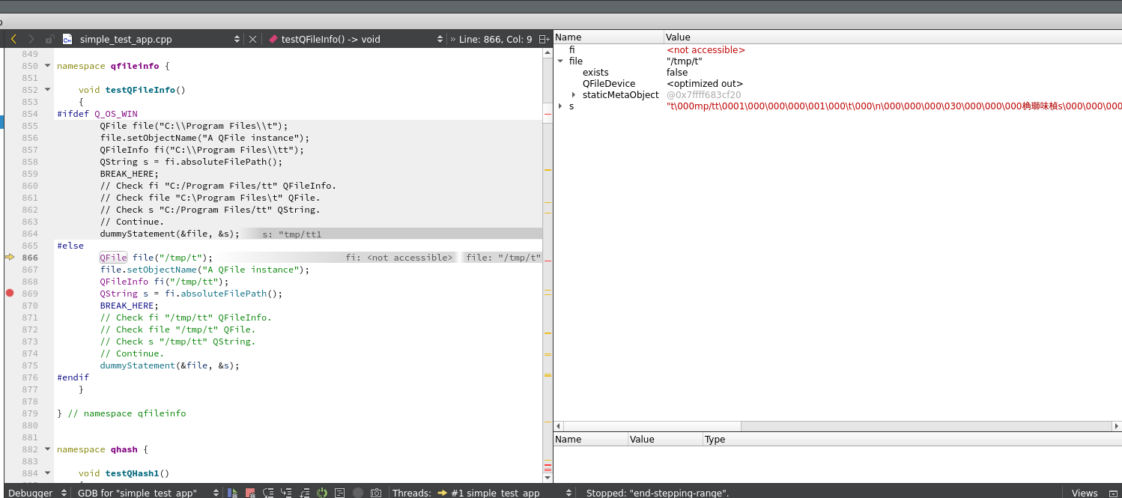Click the Continue debugging icon
Viewport: 1122px width, 498px height.
pos(233,493)
